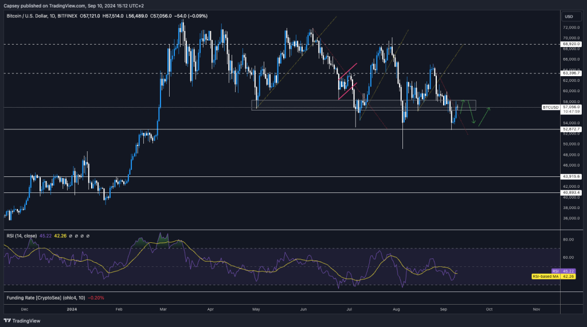587x327 pixels.
Task: Click the 63,396.7 dashed level price label
Action: point(571,73)
